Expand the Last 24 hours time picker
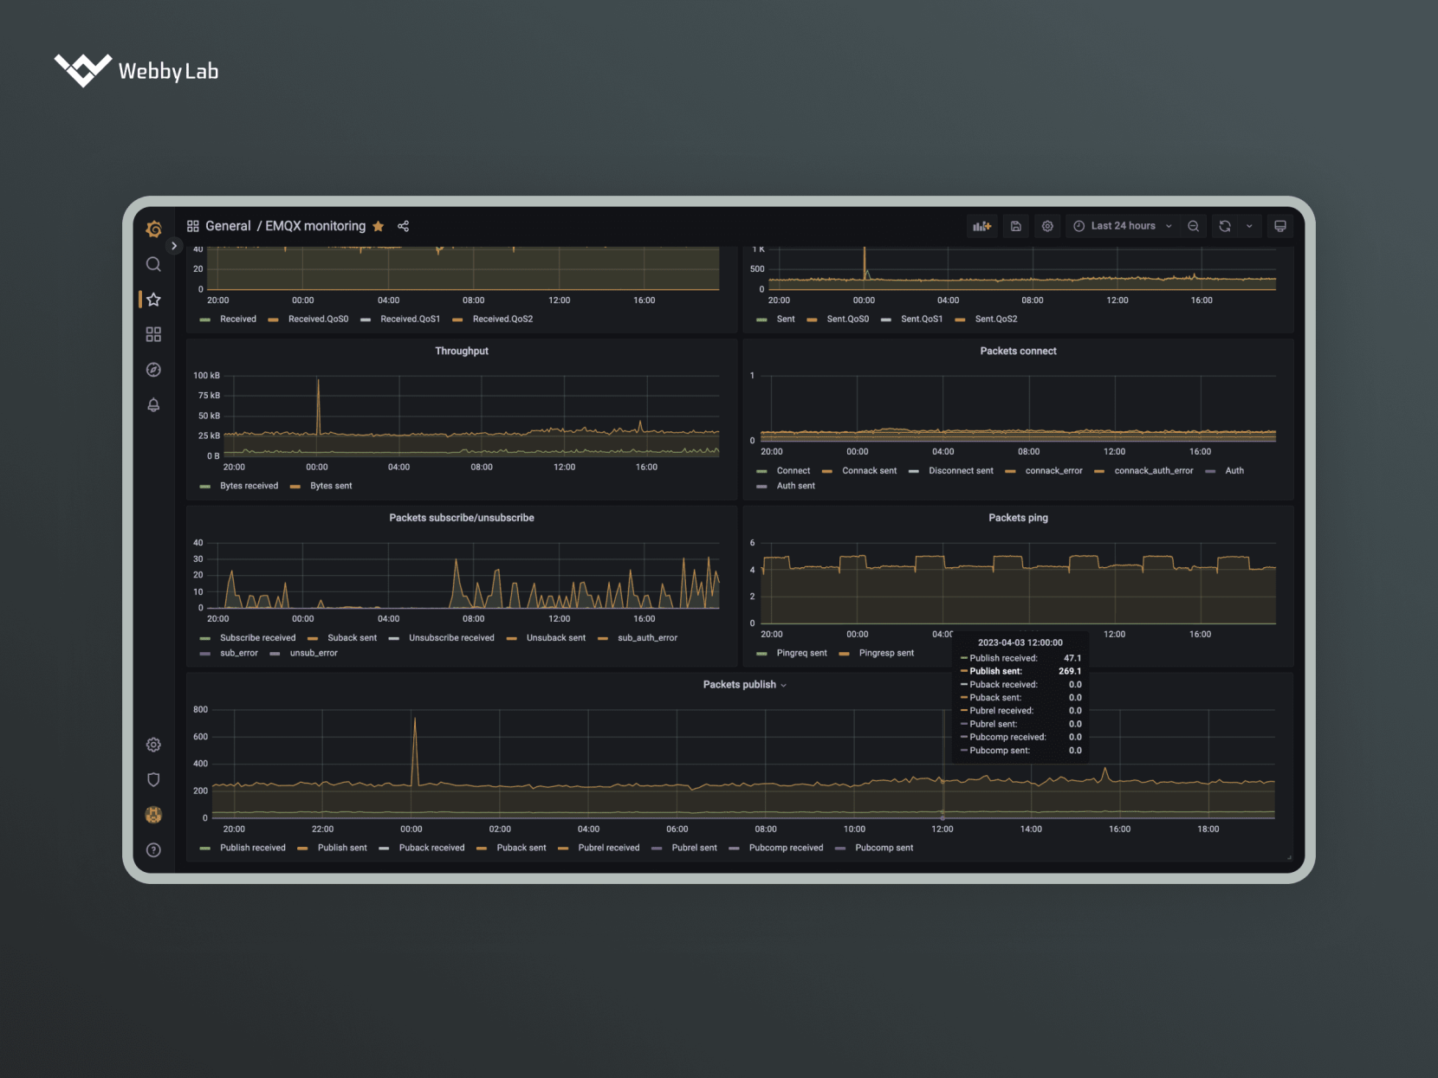This screenshot has width=1438, height=1078. 1122,226
